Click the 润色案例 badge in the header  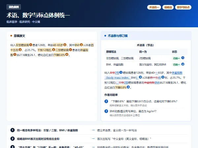pyautogui.click(x=14, y=7)
